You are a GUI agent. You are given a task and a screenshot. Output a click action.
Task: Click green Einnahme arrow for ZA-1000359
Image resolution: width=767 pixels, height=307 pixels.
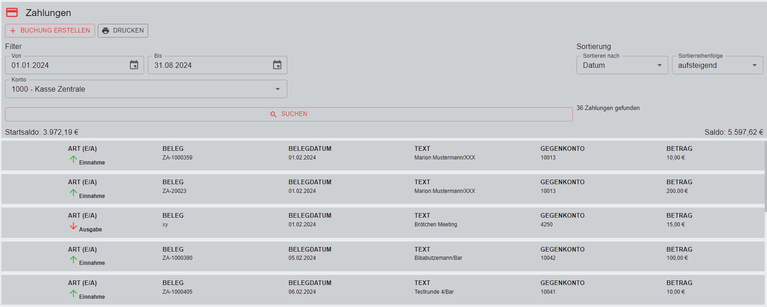click(x=73, y=159)
